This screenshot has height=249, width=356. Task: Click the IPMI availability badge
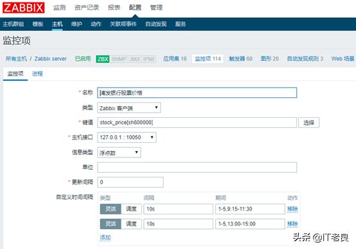(x=148, y=59)
